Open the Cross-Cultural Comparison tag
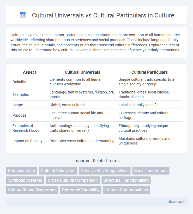This screenshot has height=214, width=193. pos(73,180)
